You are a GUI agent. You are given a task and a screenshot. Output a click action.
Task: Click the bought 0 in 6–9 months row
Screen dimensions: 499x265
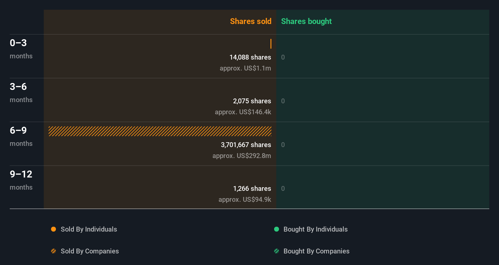[283, 145]
